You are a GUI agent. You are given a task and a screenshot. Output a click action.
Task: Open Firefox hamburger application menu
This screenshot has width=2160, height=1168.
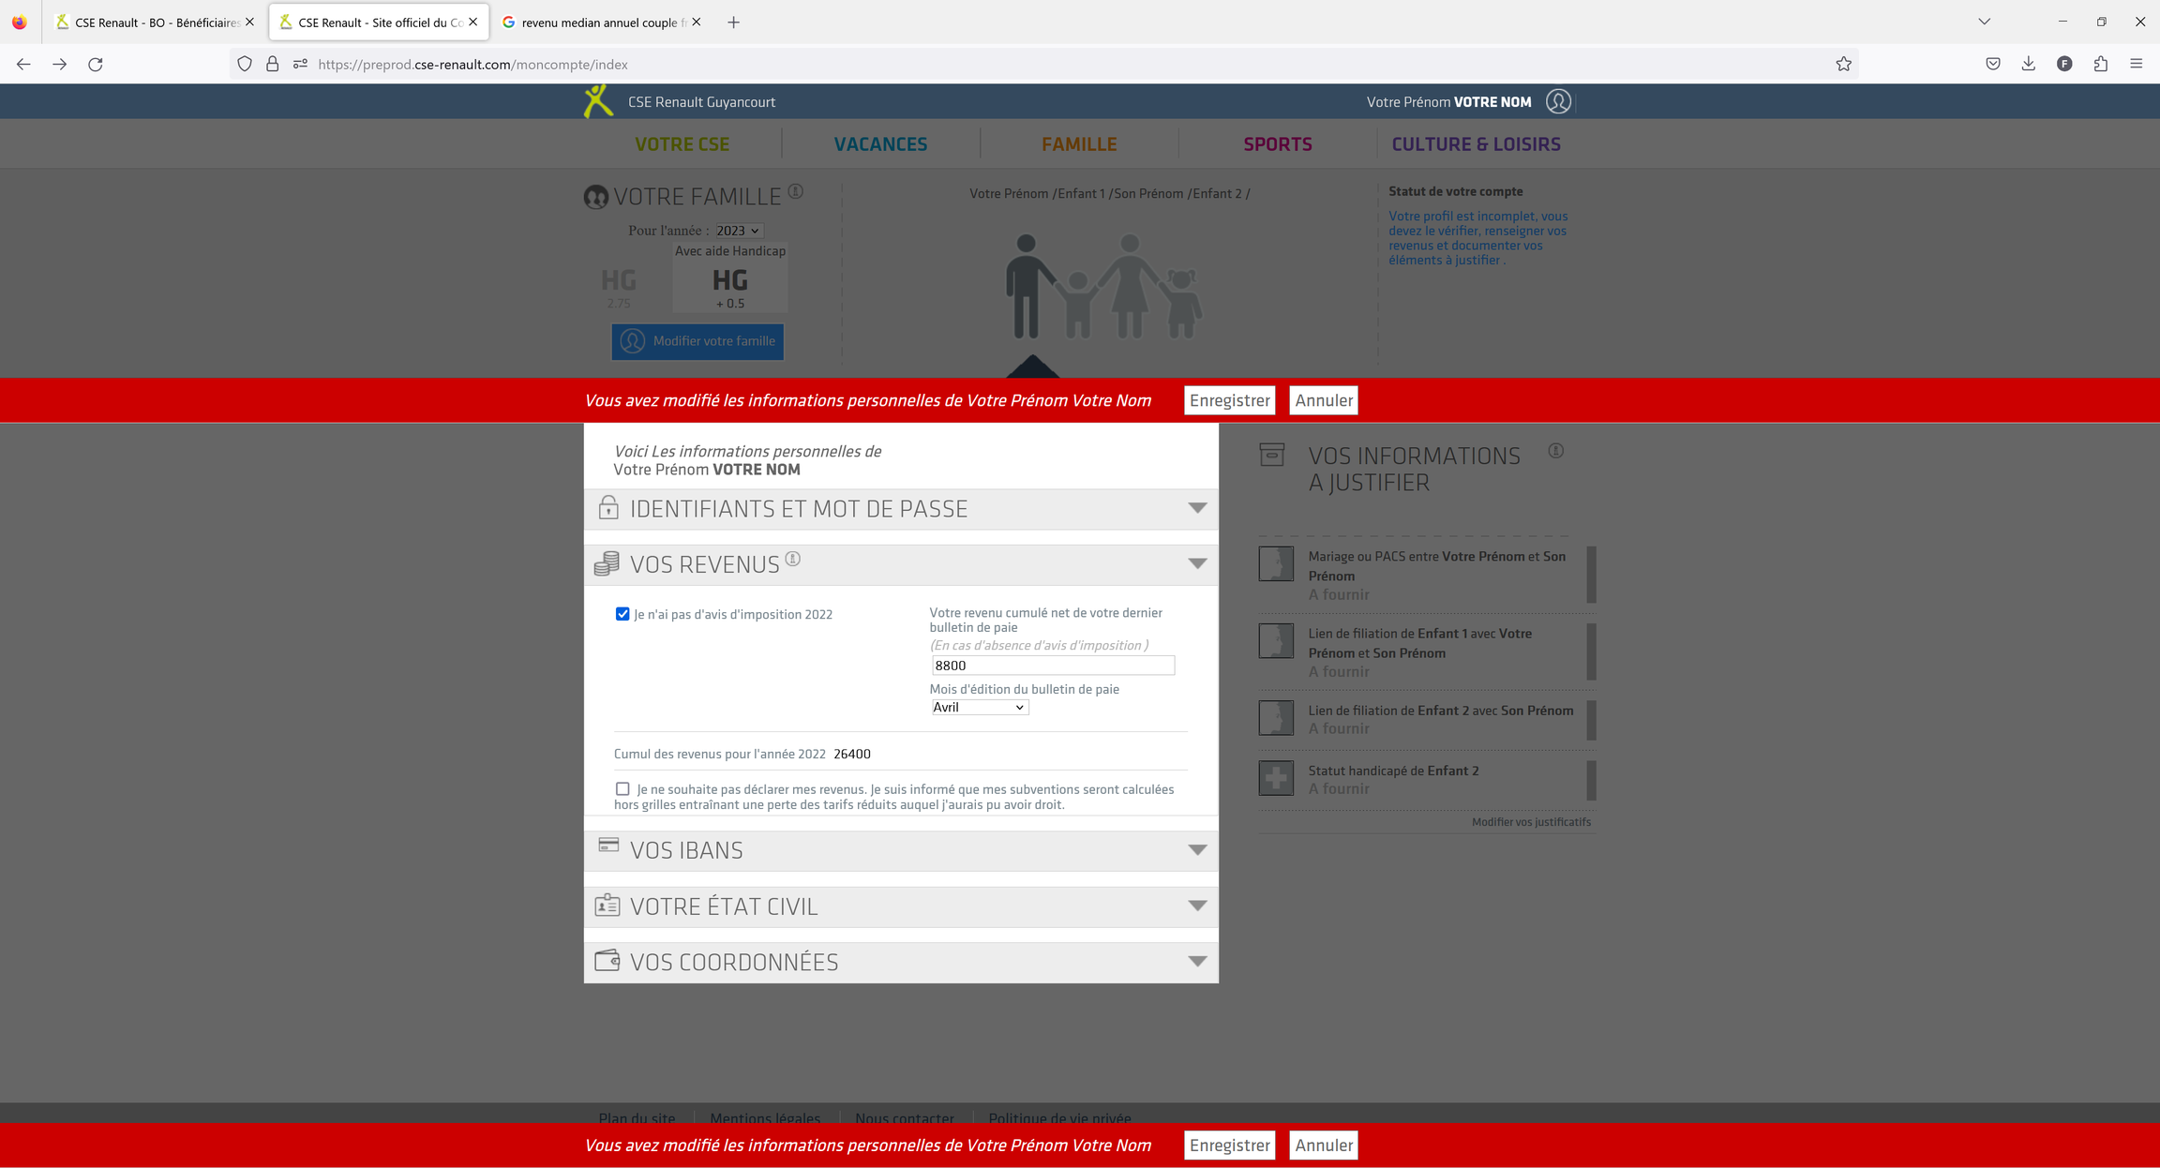(x=2137, y=64)
